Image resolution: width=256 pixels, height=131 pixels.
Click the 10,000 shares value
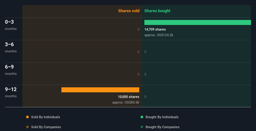coord(128,97)
